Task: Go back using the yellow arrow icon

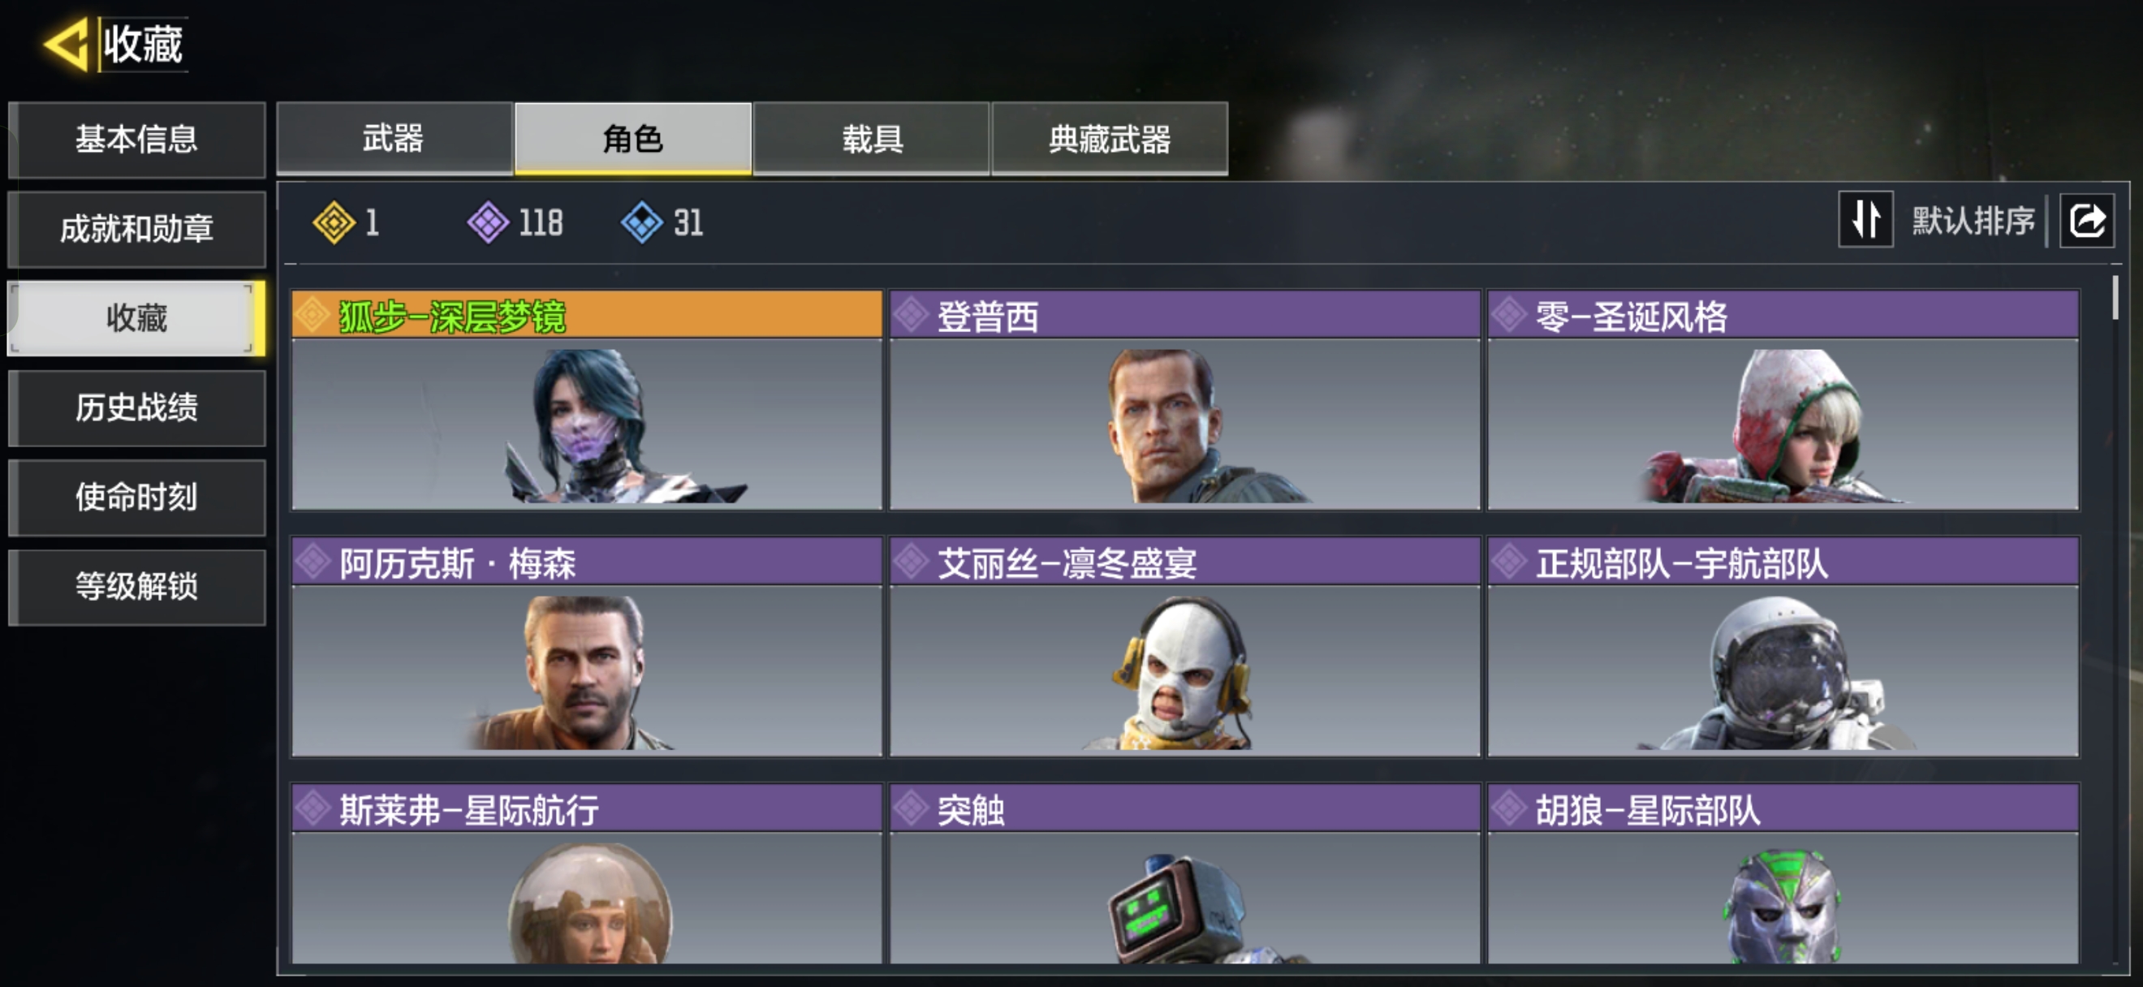Action: point(66,44)
